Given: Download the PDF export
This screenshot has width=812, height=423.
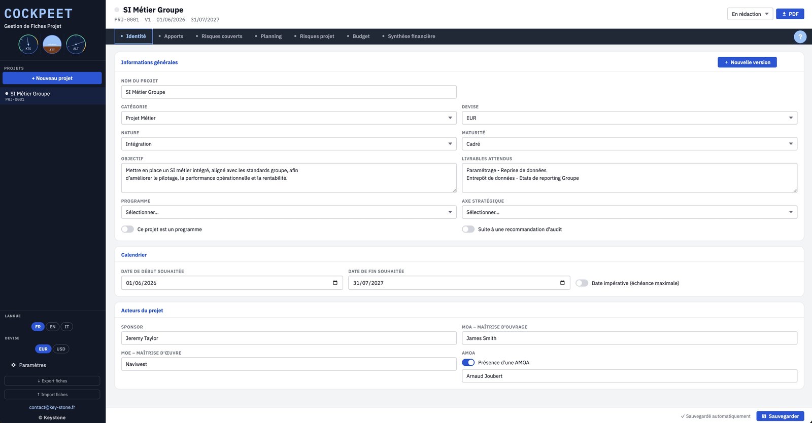Looking at the screenshot, I should click(790, 14).
